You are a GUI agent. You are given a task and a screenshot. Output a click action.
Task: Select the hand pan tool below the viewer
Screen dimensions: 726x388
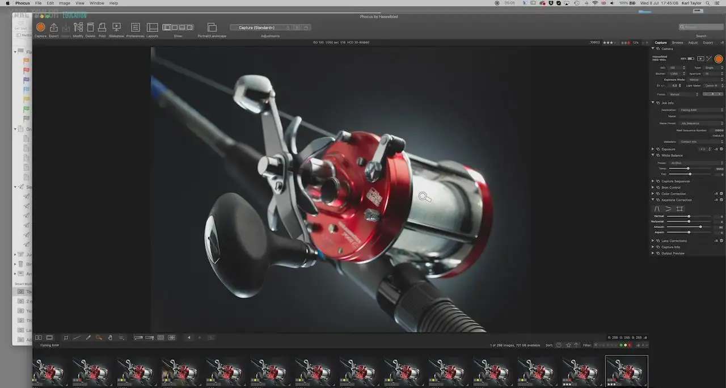point(110,338)
